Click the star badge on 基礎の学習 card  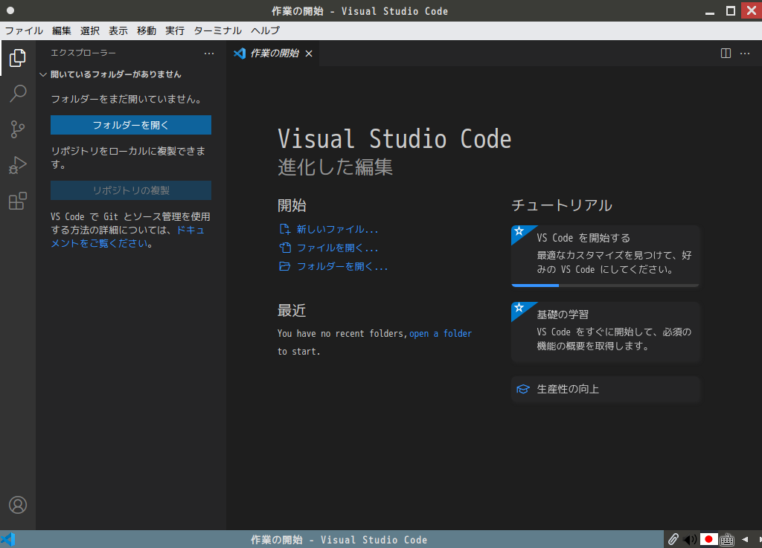point(519,308)
